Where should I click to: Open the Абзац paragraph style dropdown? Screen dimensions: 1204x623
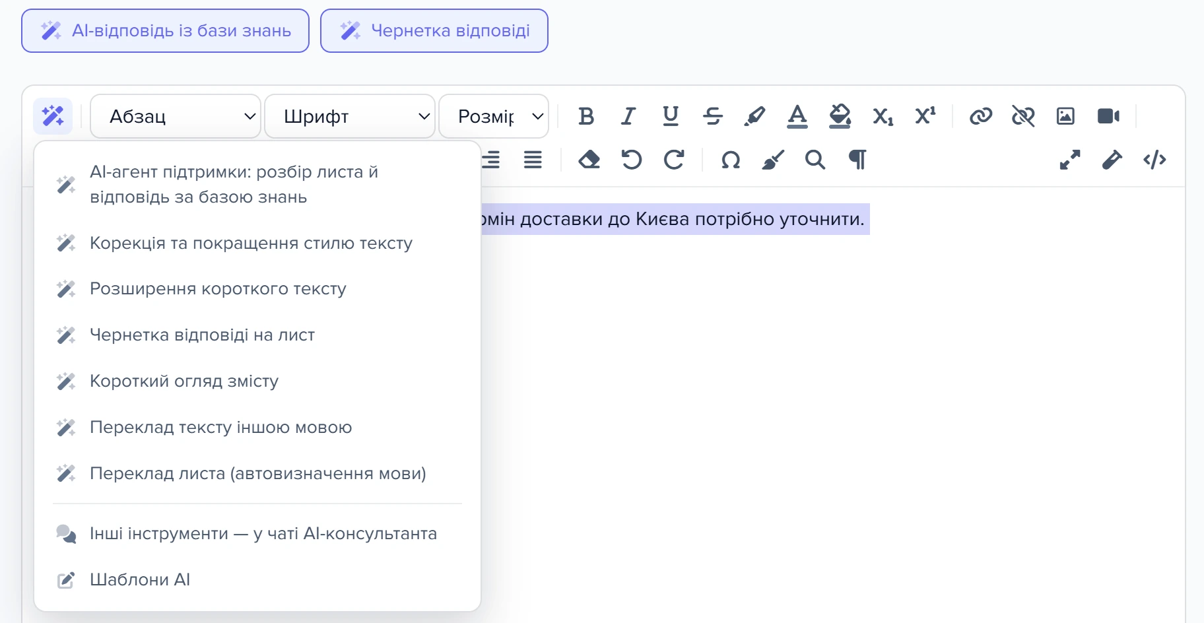(176, 116)
